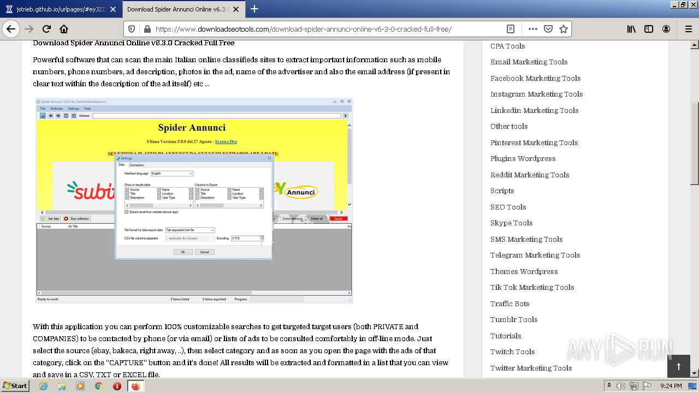Open Windows Explorer from the taskbar
Viewport: 699px width, 393px height.
point(62,386)
